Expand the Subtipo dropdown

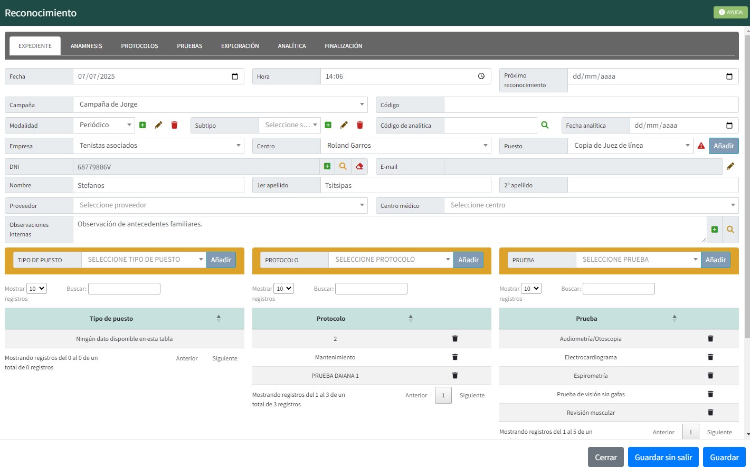coord(290,125)
